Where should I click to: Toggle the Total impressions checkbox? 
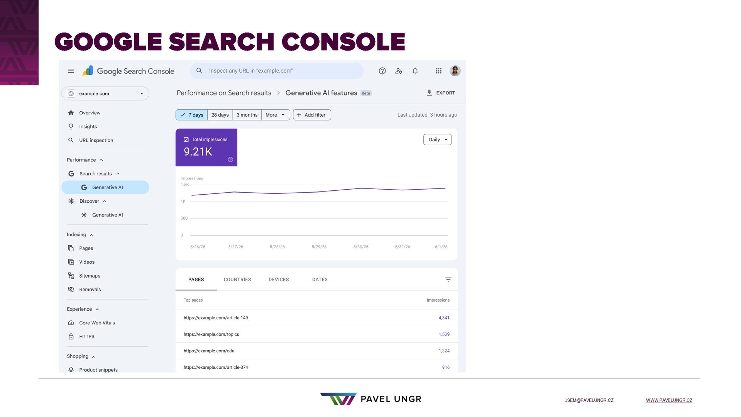click(186, 140)
